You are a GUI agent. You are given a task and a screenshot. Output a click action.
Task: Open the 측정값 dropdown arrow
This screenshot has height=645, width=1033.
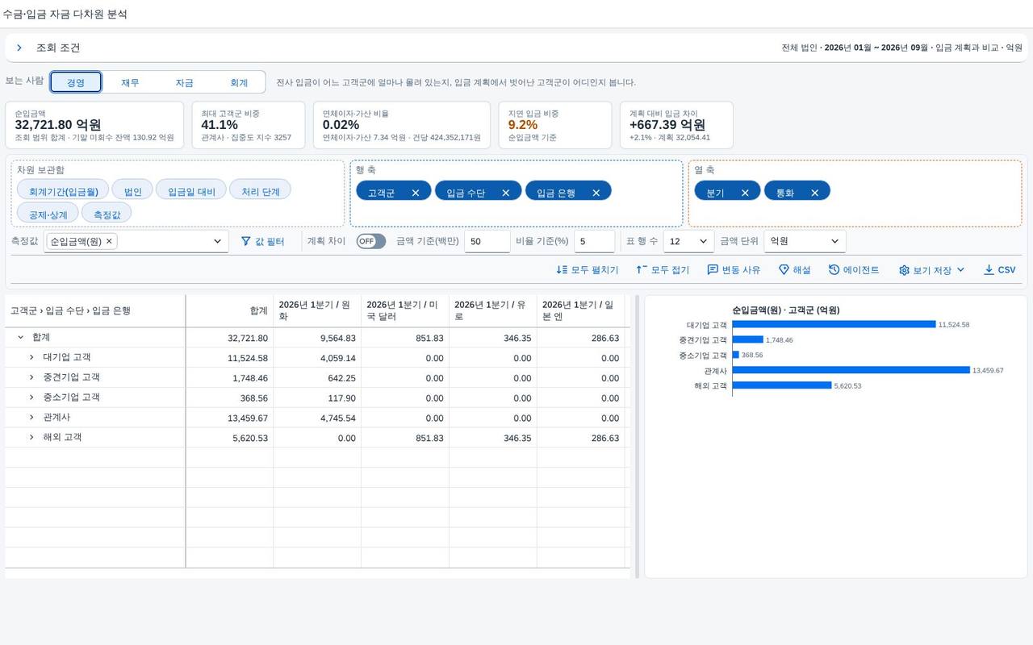point(217,241)
